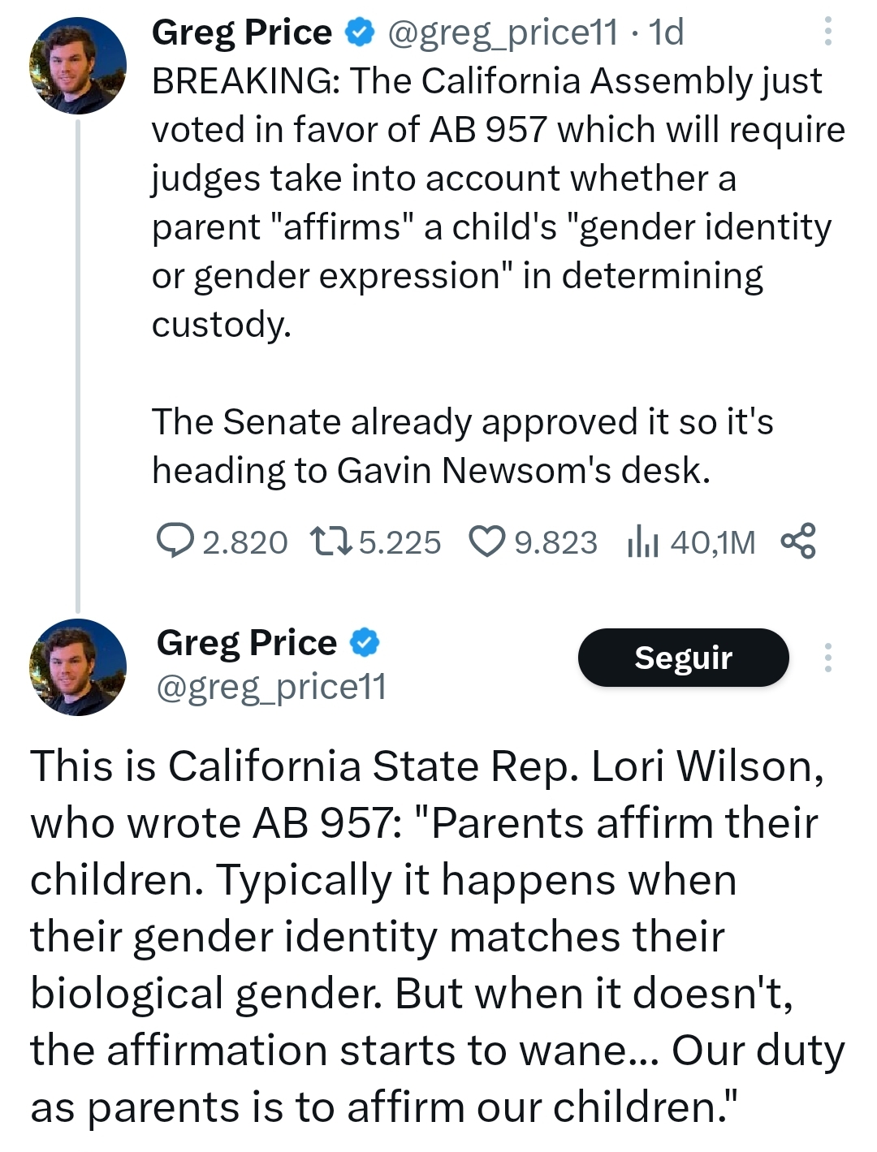Click Greg Price name in first tweet
Image resolution: width=877 pixels, height=1152 pixels.
pos(242,32)
